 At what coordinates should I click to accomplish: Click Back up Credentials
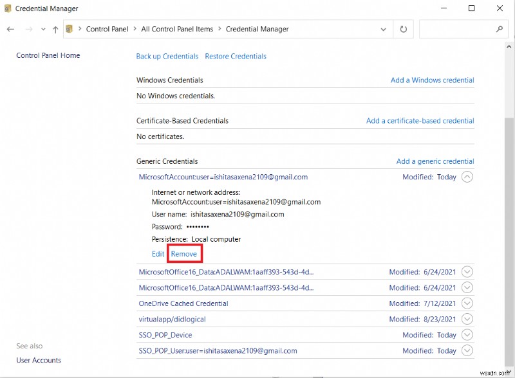(167, 56)
